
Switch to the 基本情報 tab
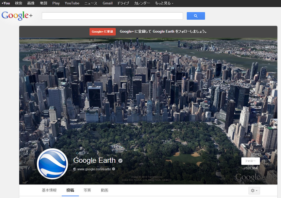49,190
